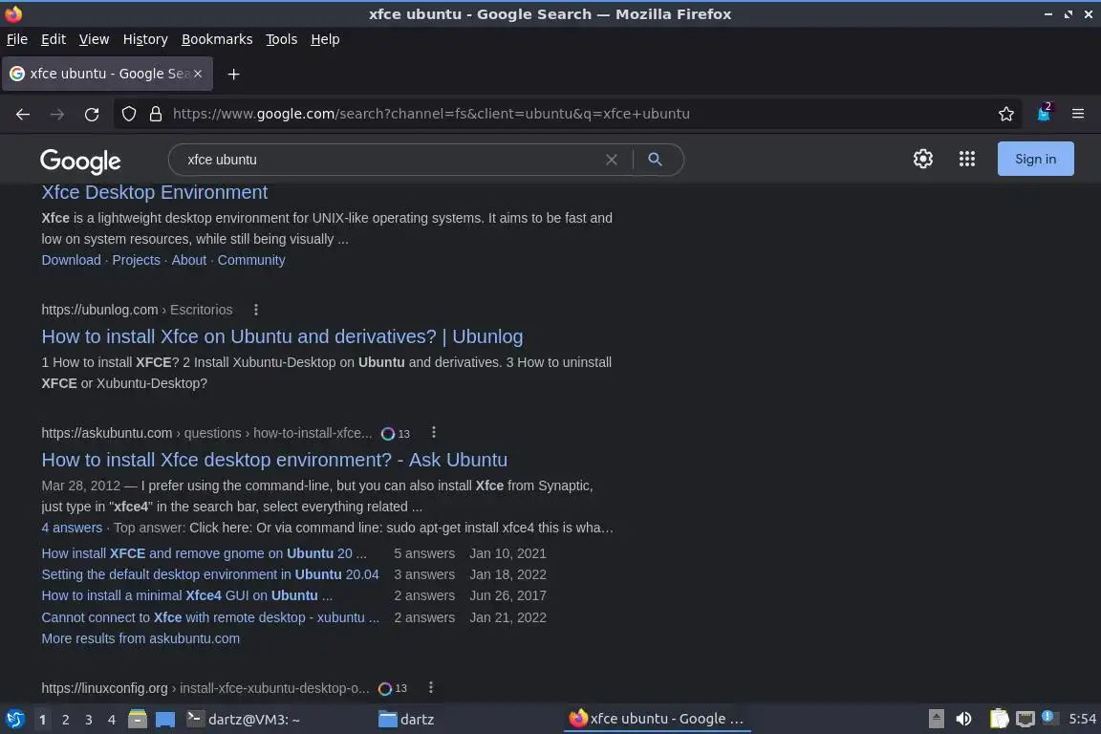Open How install XFCE and remove gnome link

click(204, 553)
